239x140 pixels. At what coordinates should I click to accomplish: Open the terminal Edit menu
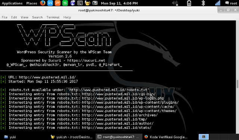tap(14, 18)
